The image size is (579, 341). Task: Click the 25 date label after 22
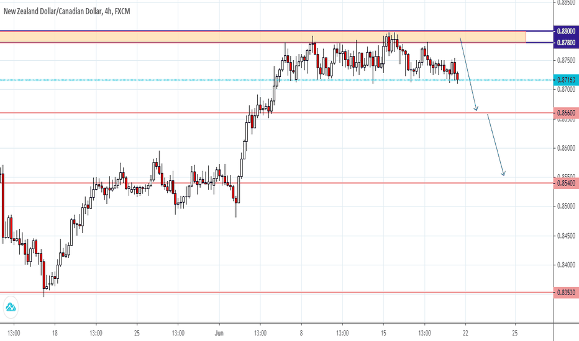515,334
